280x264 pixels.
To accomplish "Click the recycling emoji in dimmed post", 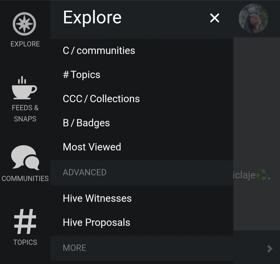I will pos(262,175).
